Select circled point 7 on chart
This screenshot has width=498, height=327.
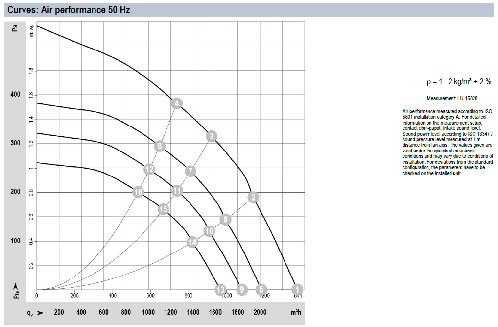coord(190,171)
